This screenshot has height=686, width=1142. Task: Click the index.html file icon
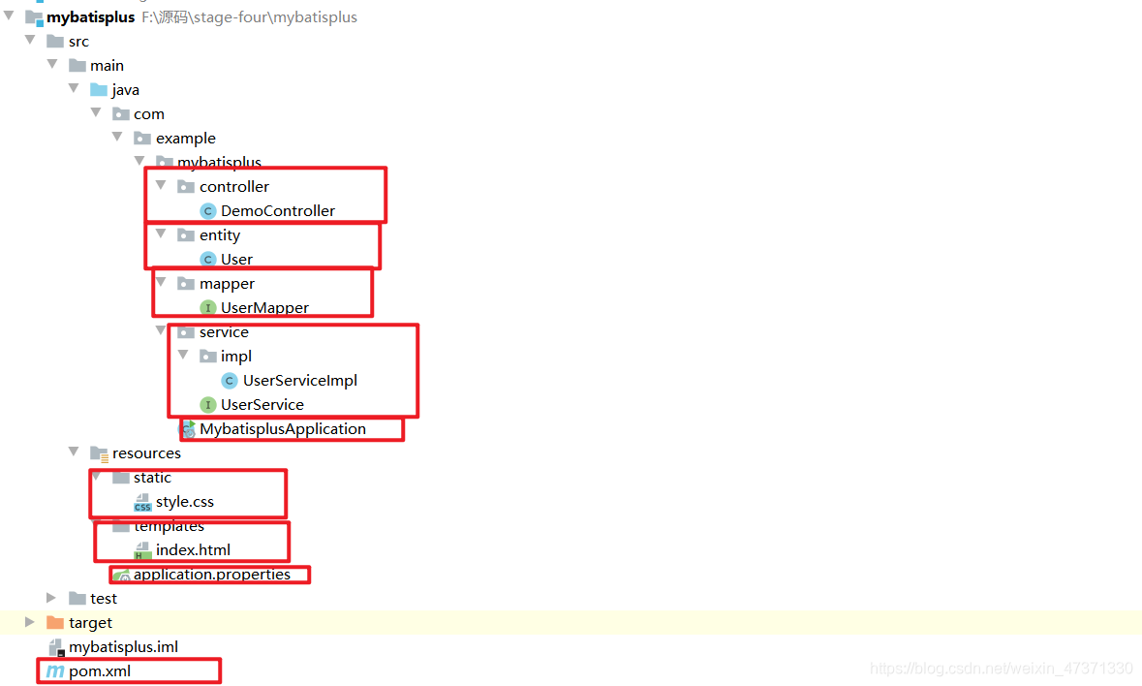142,550
